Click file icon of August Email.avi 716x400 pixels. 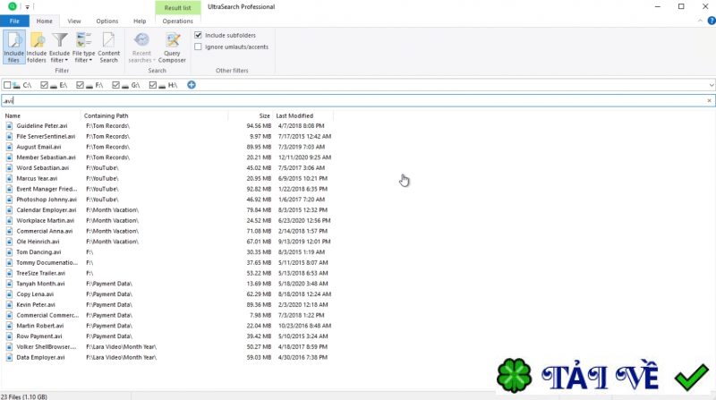point(9,147)
